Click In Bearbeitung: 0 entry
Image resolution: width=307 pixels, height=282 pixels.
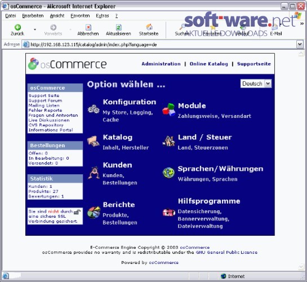point(48,158)
